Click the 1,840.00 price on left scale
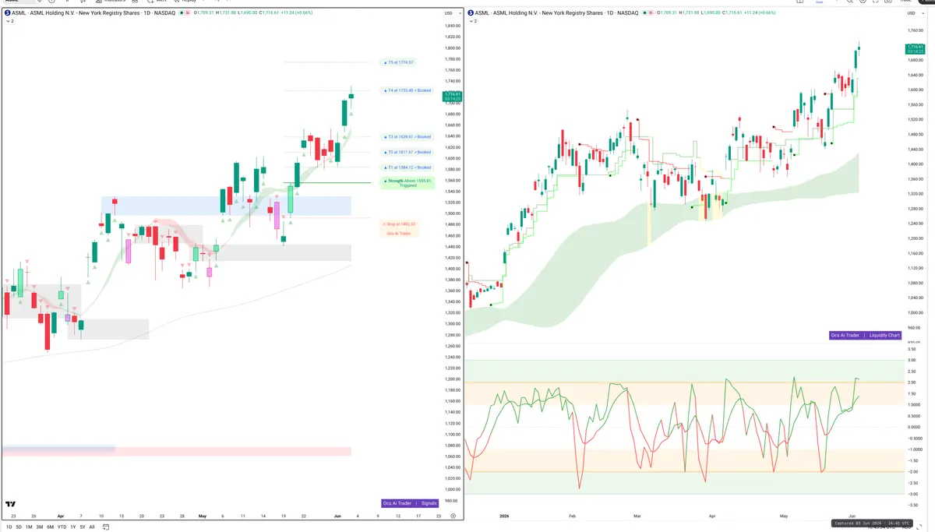 click(452, 26)
